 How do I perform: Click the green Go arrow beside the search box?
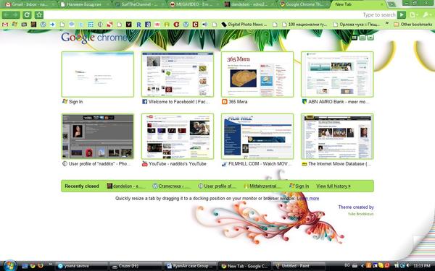[x=402, y=15]
